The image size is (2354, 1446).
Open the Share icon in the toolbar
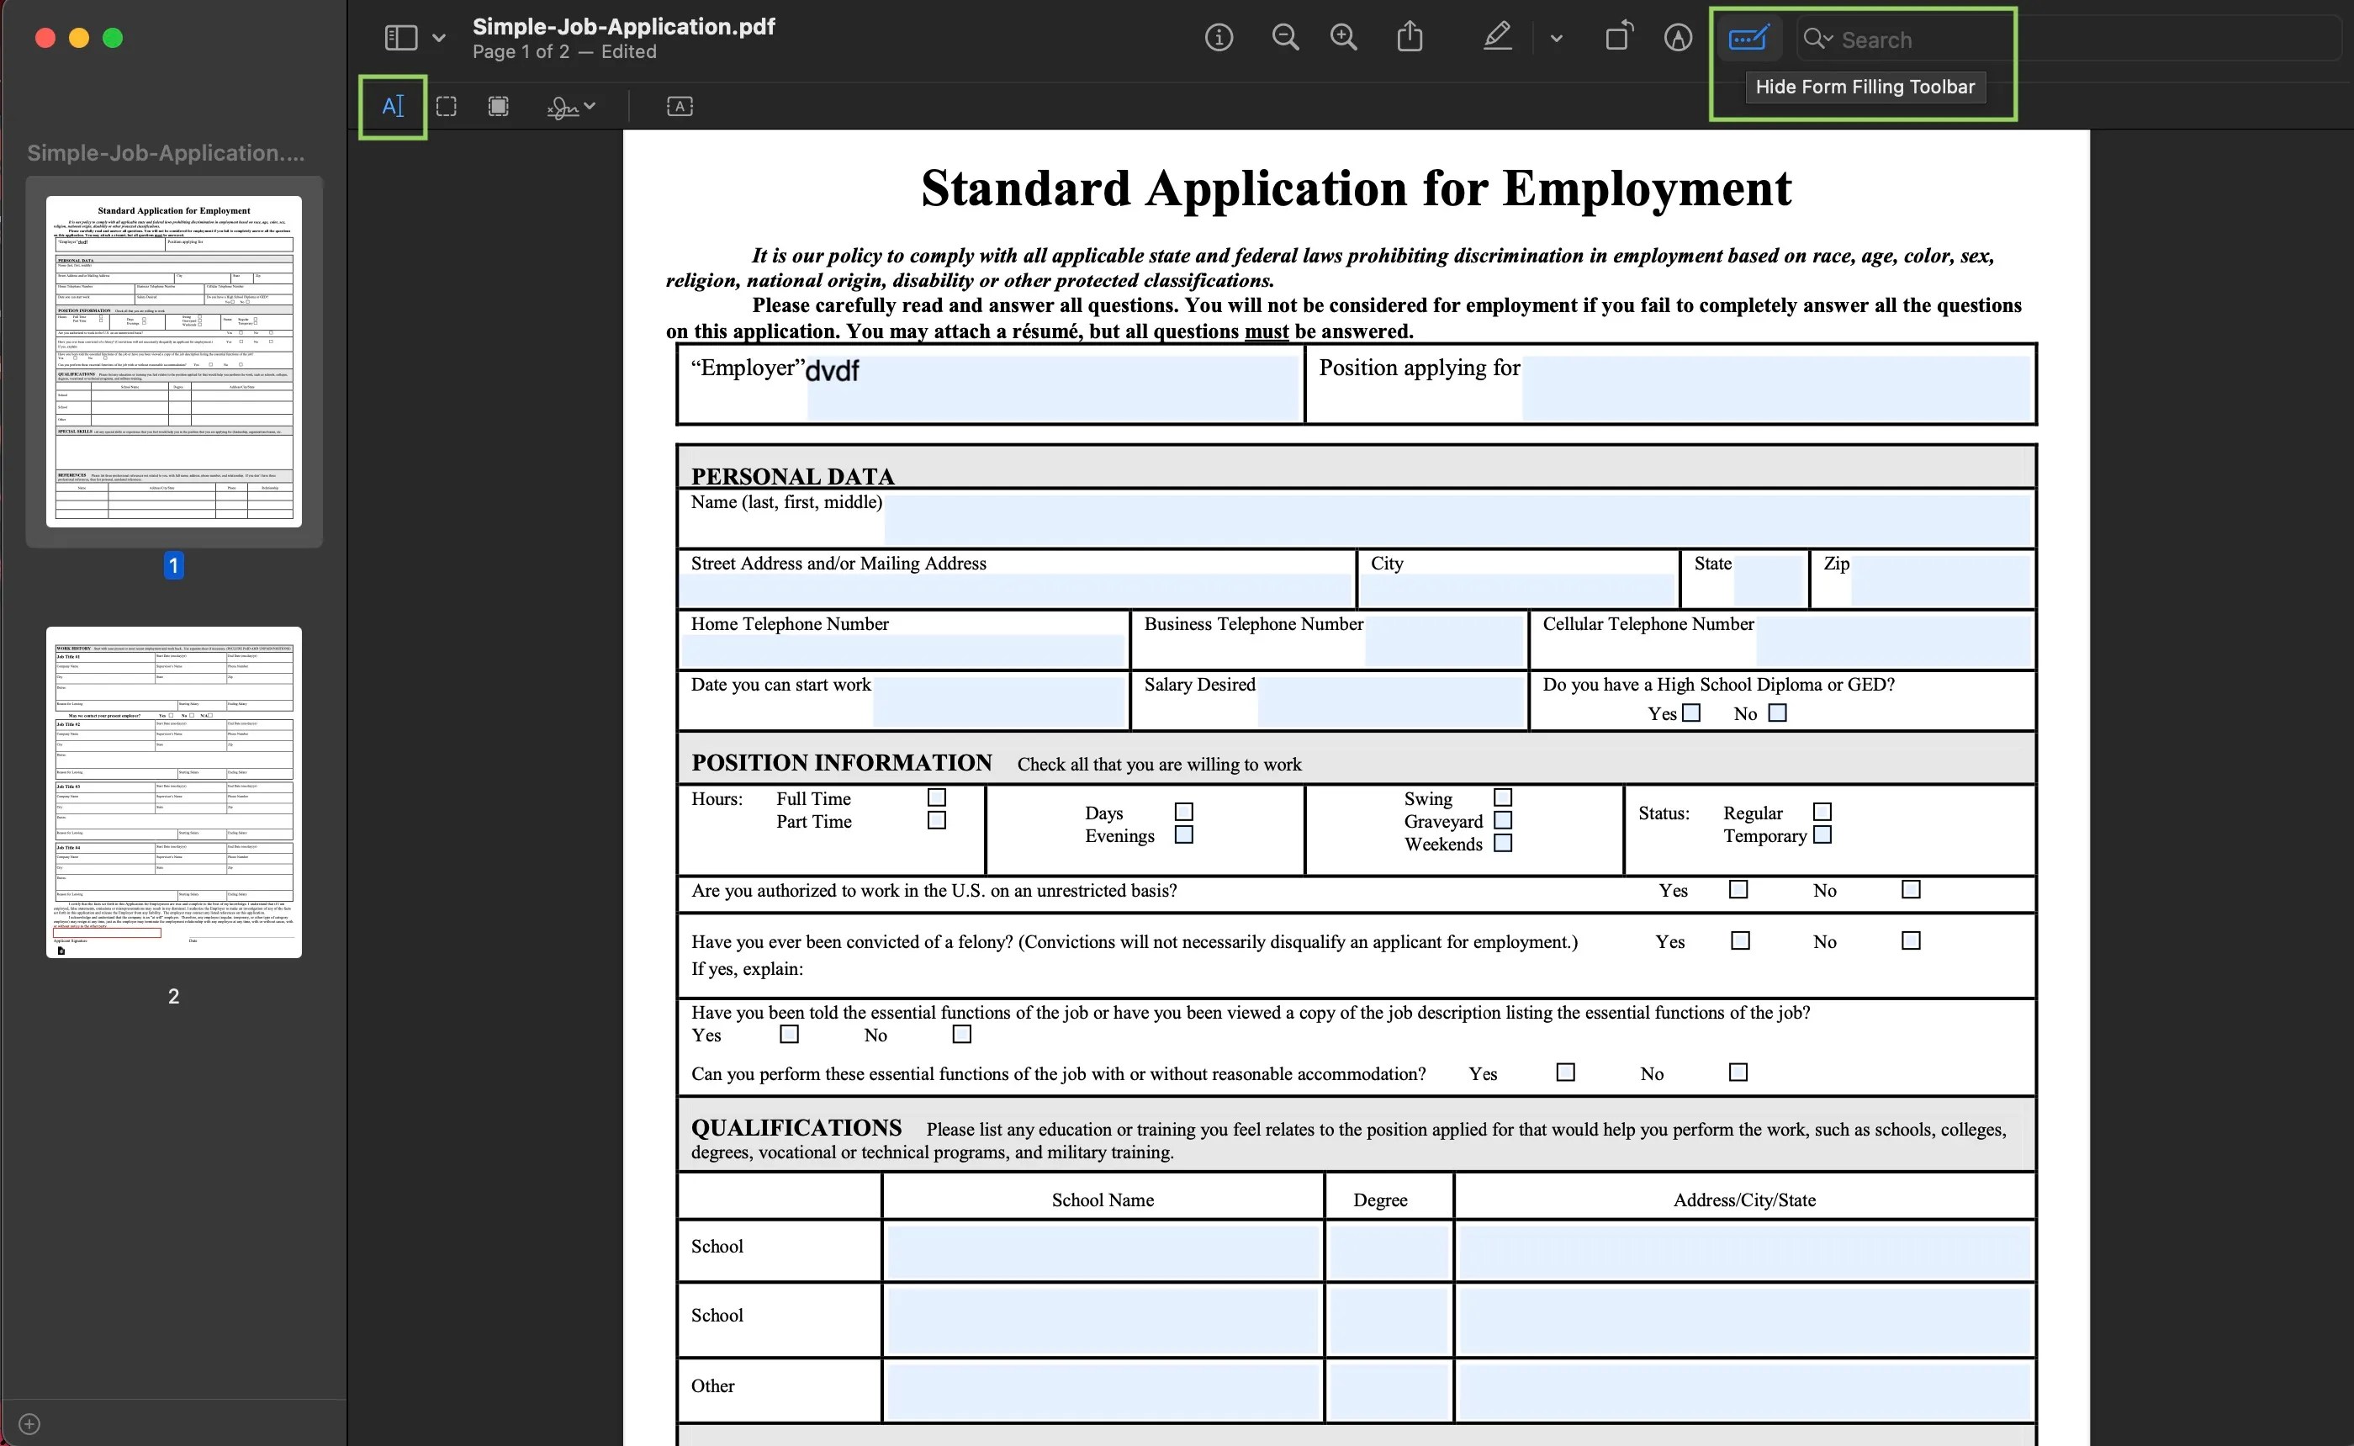[1410, 38]
